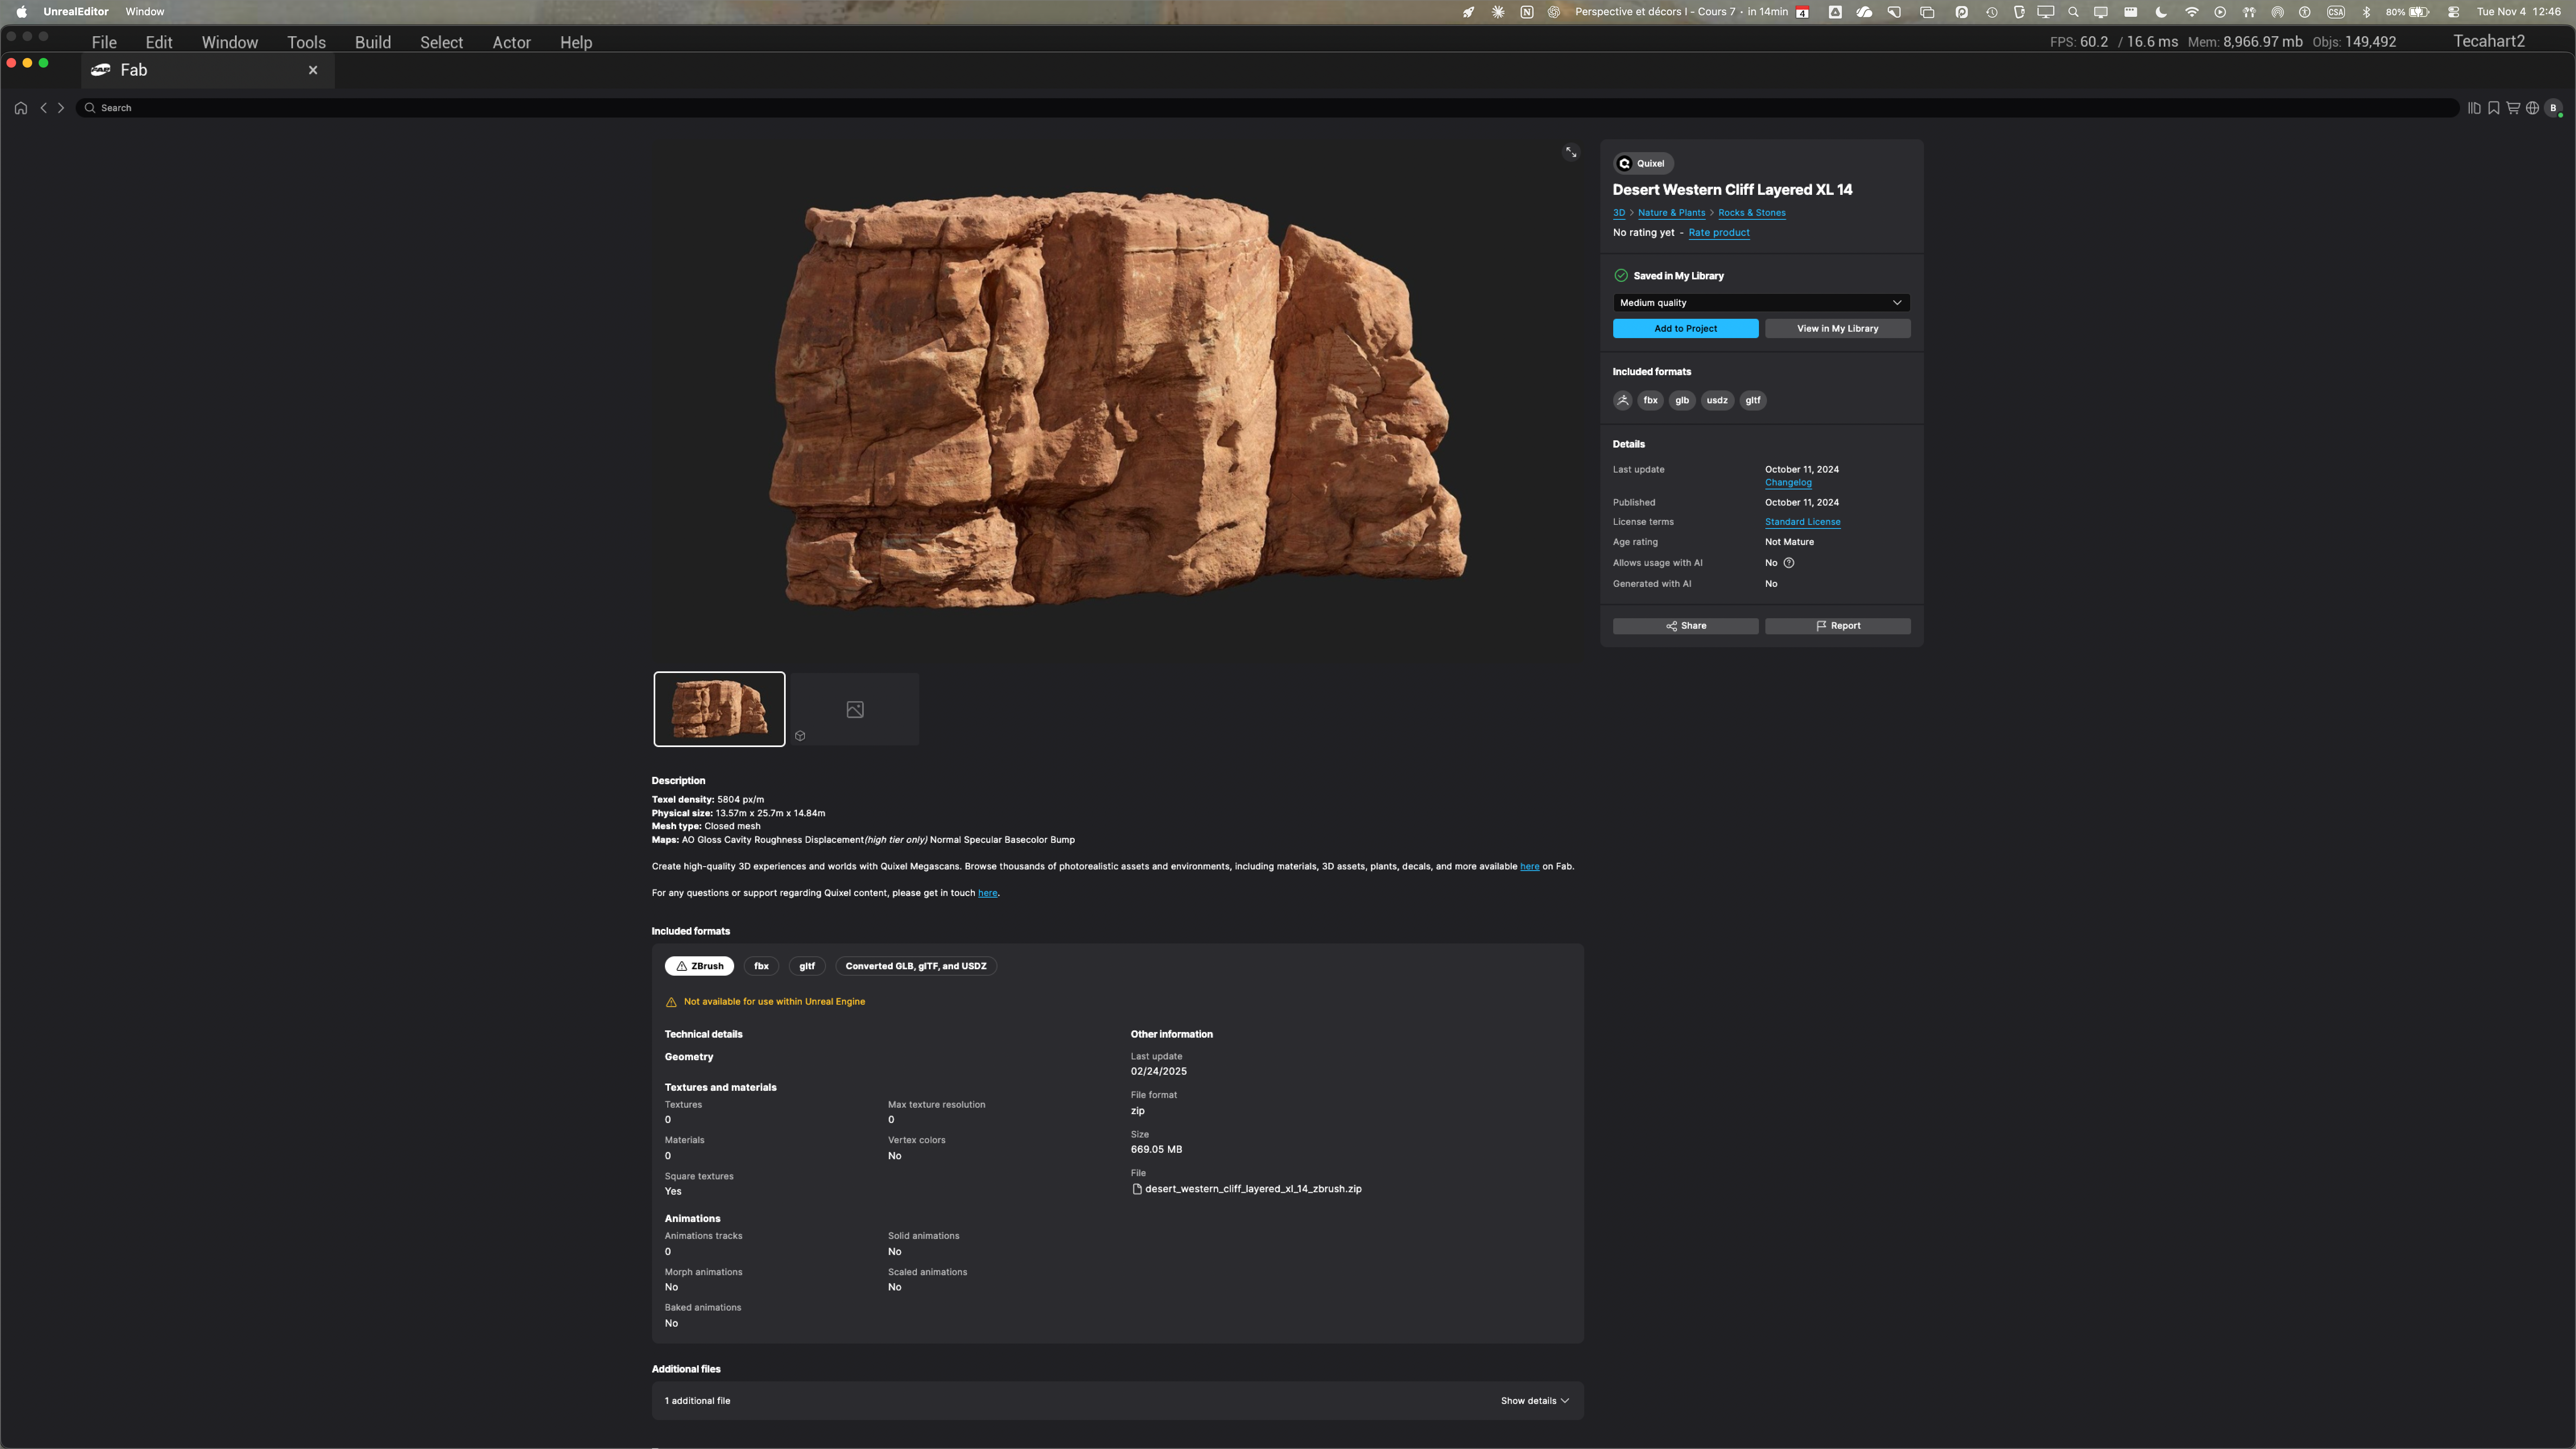
Task: Click the Quixel publisher badge
Action: click(1643, 163)
